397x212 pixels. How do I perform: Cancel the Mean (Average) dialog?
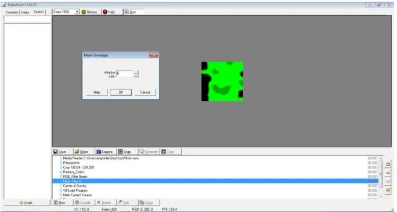pos(145,92)
